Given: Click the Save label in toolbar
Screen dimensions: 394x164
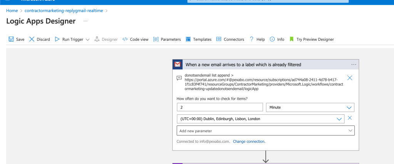Looking at the screenshot, I should coord(20,39).
